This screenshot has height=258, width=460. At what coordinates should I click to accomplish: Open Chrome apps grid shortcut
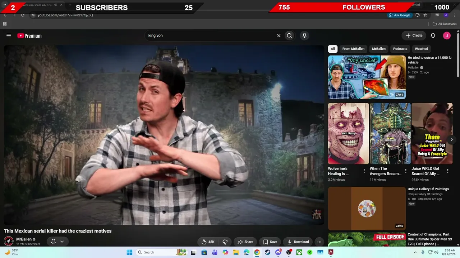click(x=5, y=24)
